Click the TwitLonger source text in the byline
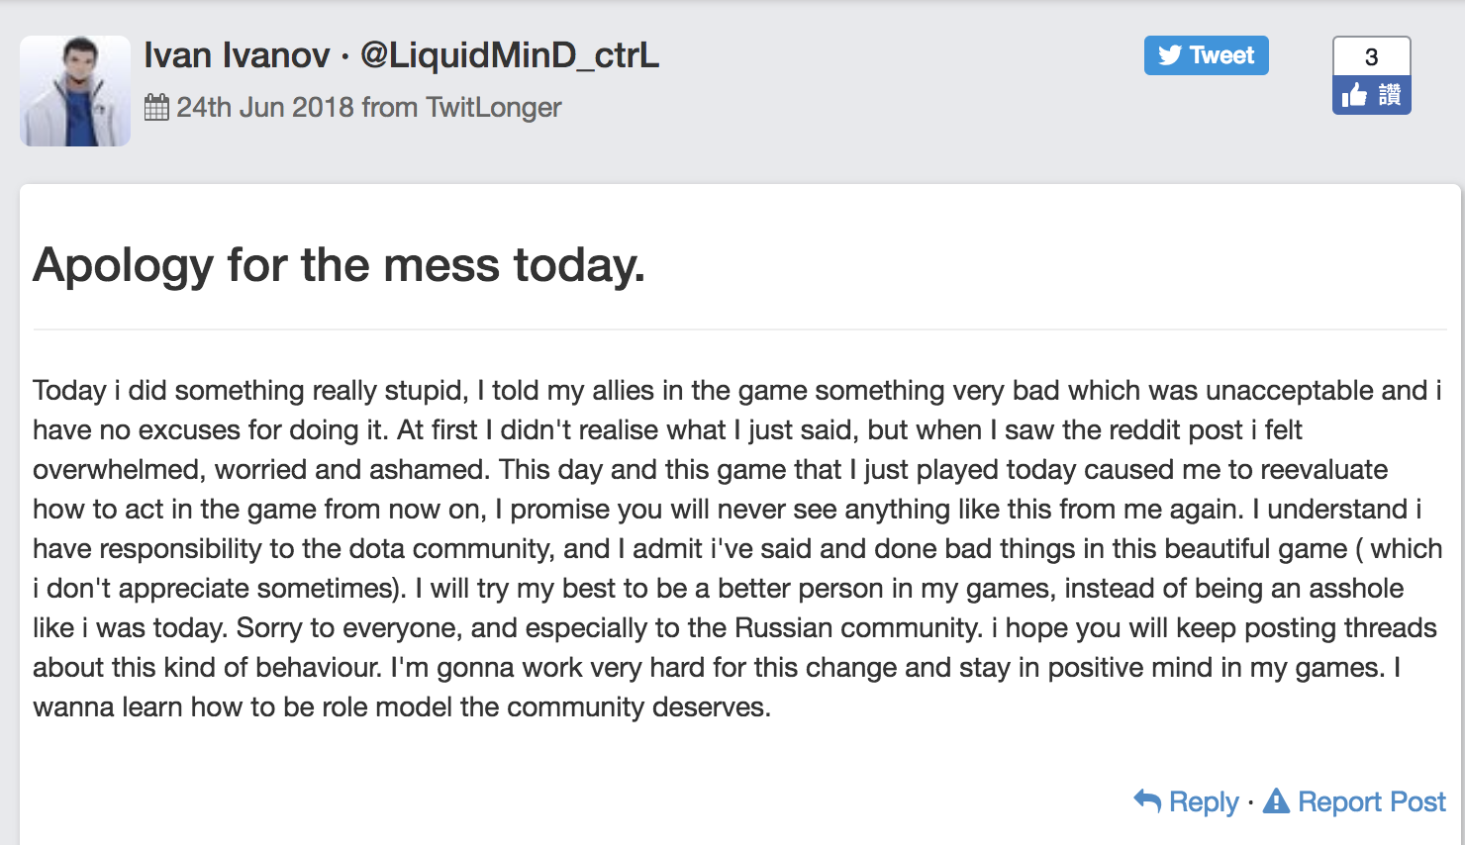Viewport: 1465px width, 845px height. [494, 107]
